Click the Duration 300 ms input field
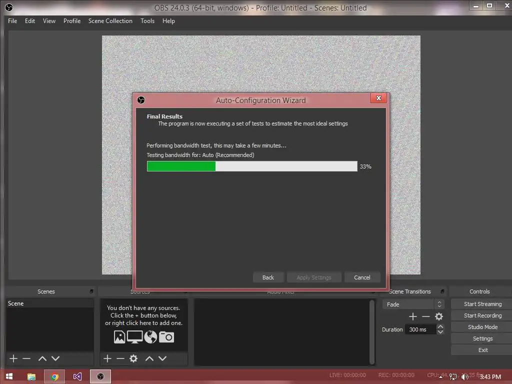The image size is (512, 384). point(420,329)
